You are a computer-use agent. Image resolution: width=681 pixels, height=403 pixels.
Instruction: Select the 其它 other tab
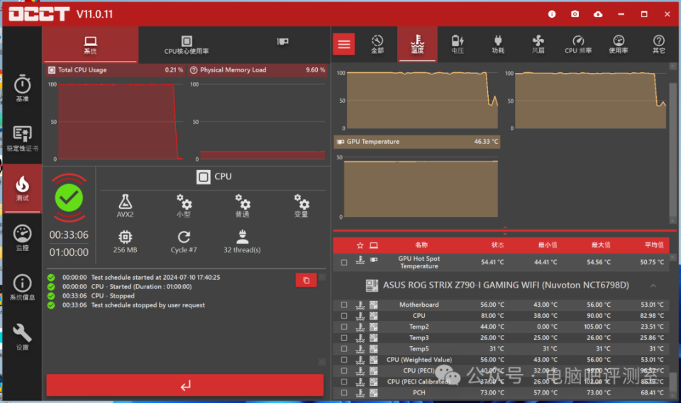point(658,44)
